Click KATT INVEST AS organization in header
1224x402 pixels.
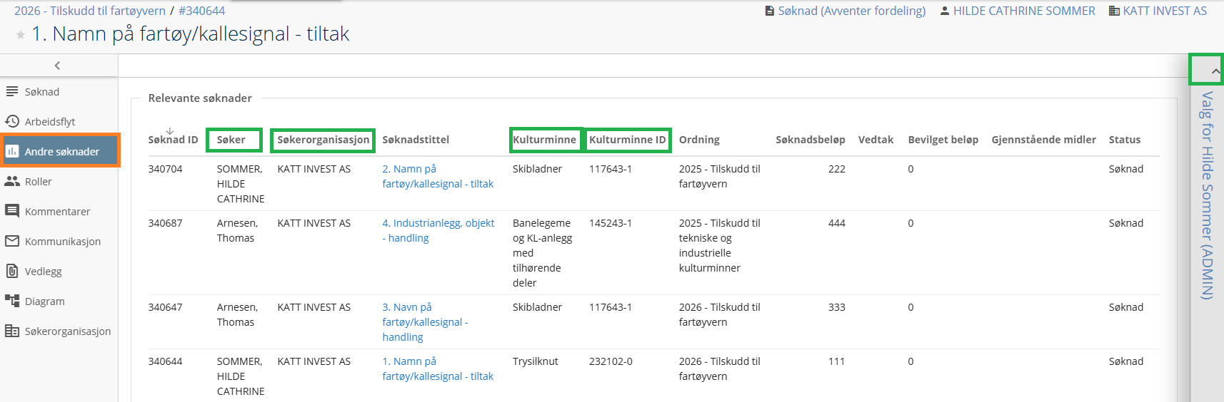click(x=1164, y=11)
